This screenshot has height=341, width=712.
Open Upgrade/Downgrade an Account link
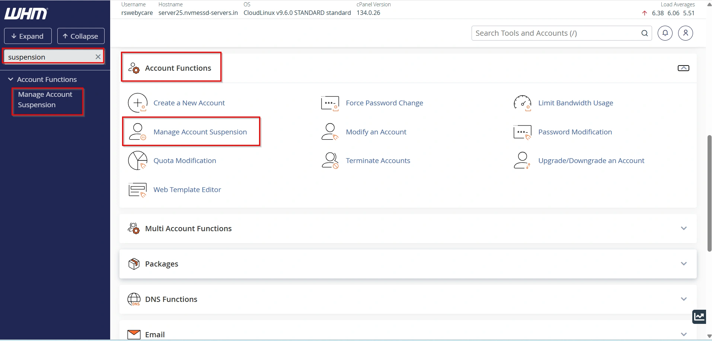591,161
